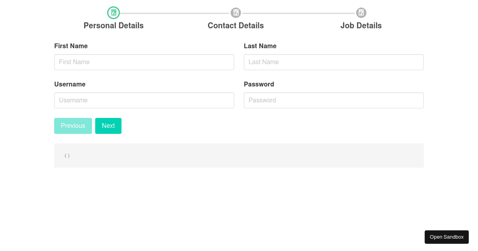Viewport: 478px width, 251px height.
Task: Select the Personal Details step title
Action: (114, 25)
